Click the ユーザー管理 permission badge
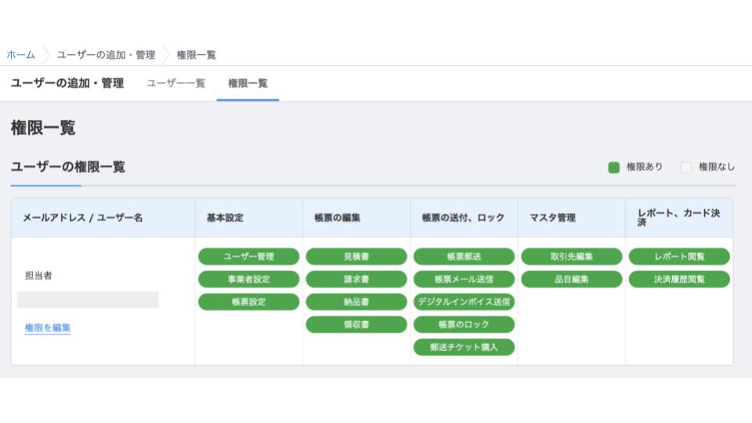 pyautogui.click(x=248, y=256)
